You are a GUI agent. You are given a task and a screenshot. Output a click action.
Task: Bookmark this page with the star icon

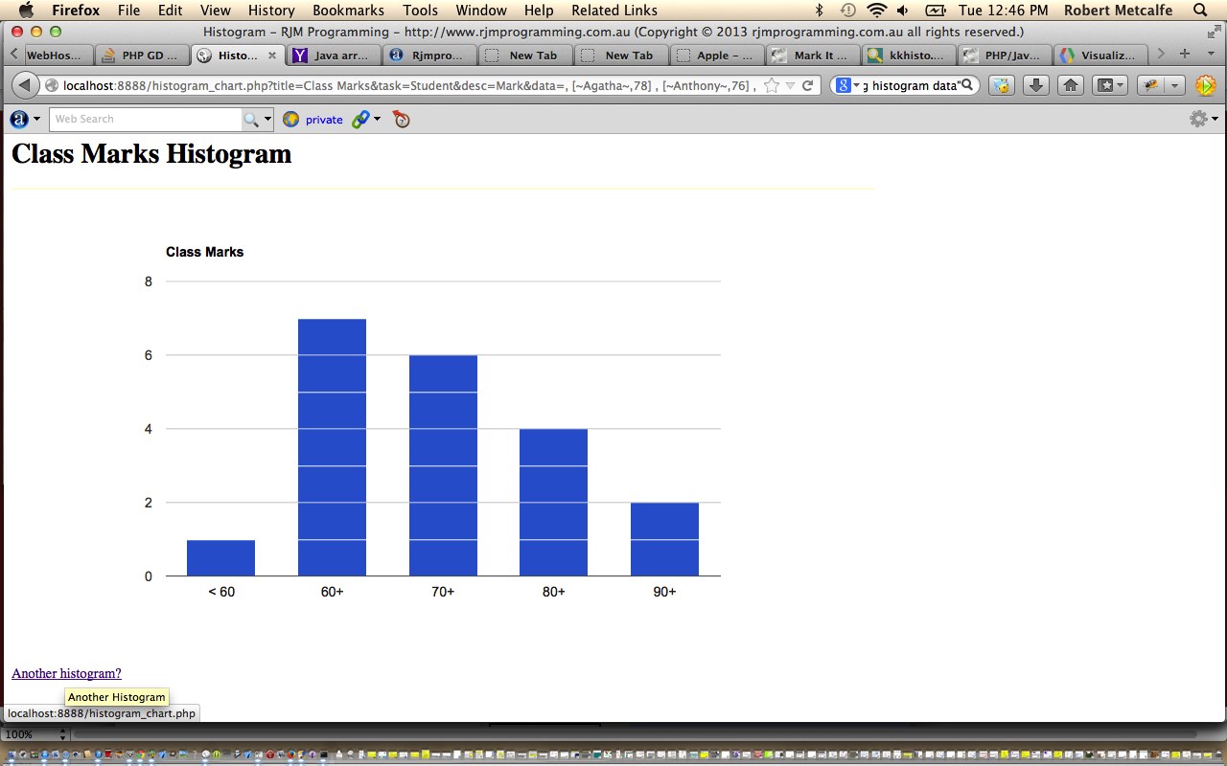click(x=771, y=85)
